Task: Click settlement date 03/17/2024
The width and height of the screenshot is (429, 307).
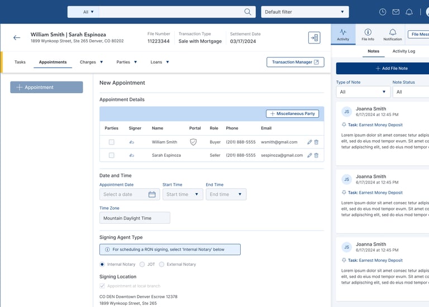Action: pos(243,41)
